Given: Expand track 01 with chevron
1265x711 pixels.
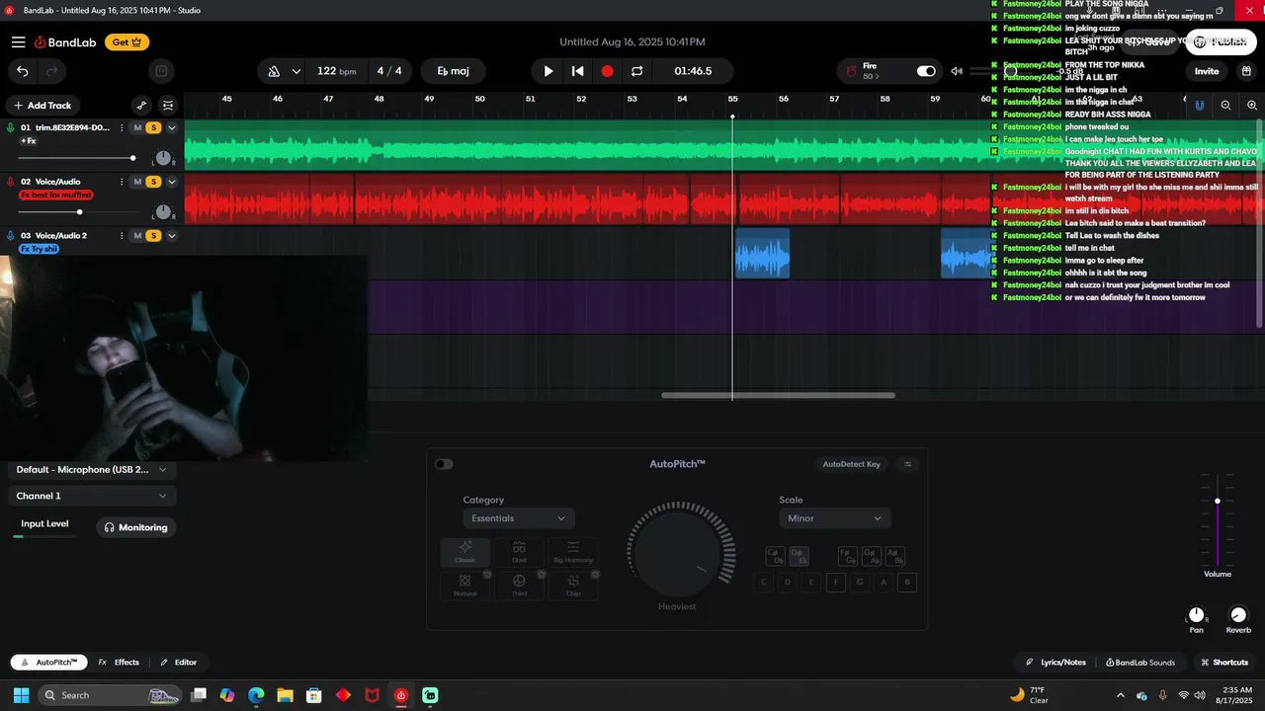Looking at the screenshot, I should 172,127.
